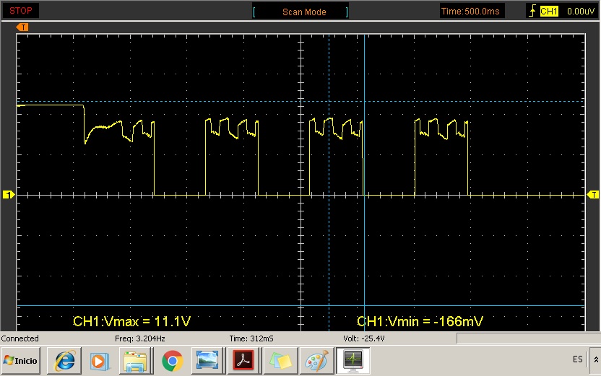Click the rising edge trigger icon
The height and width of the screenshot is (376, 601).
point(532,12)
